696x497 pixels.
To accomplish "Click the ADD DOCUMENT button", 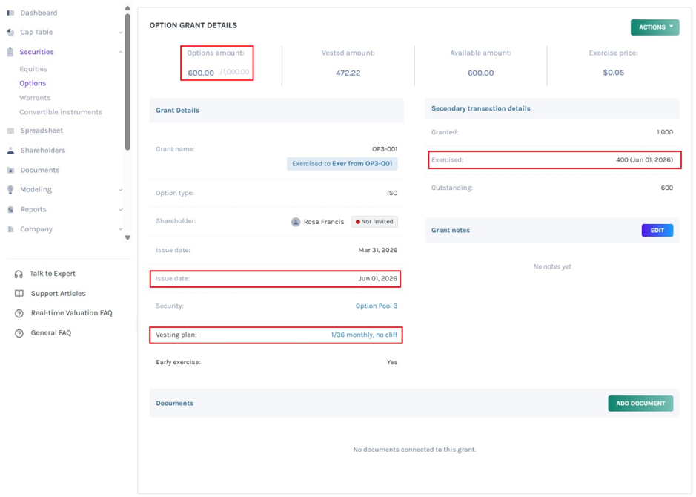I will (x=640, y=404).
